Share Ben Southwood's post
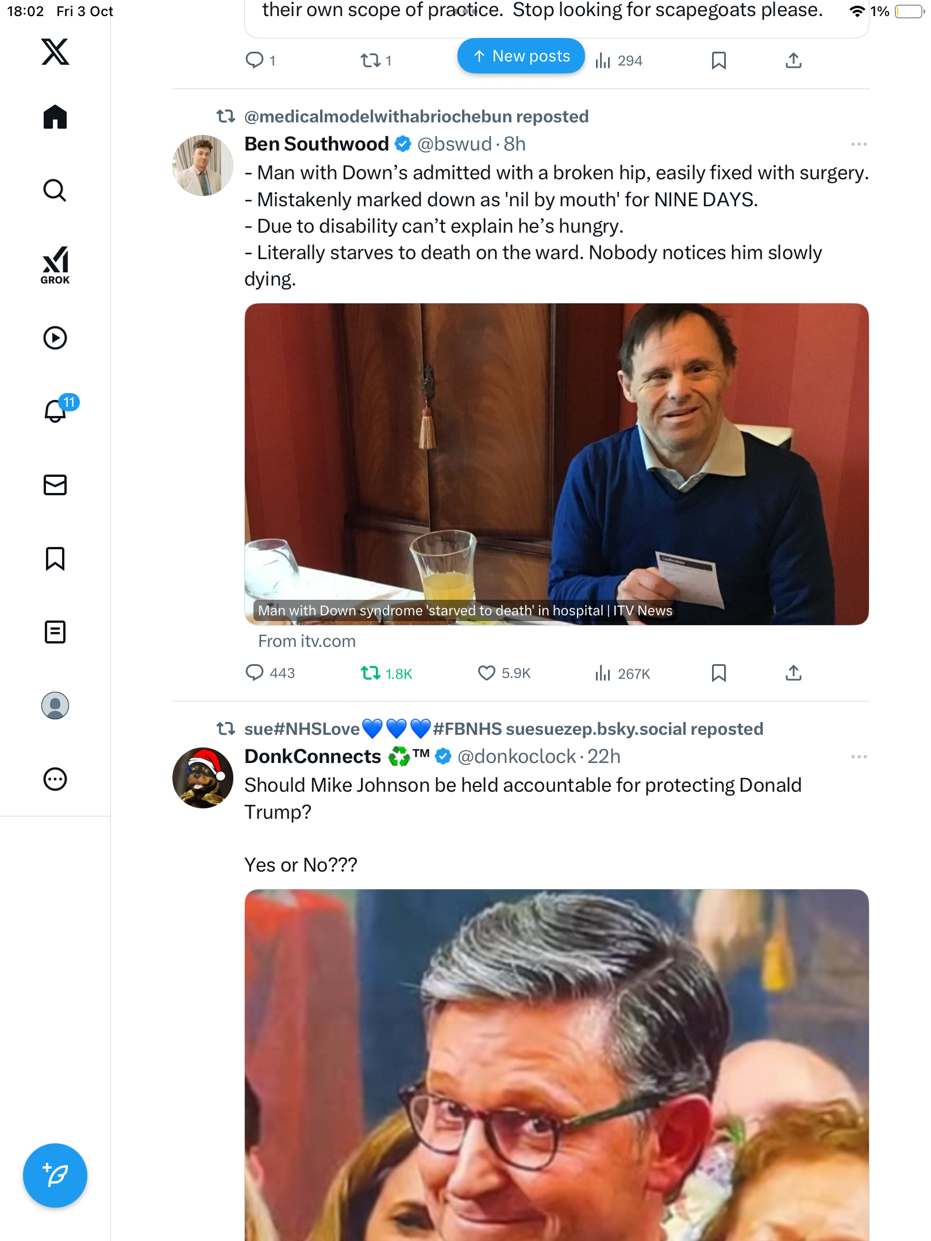Viewport: 931px width, 1241px height. pos(794,673)
